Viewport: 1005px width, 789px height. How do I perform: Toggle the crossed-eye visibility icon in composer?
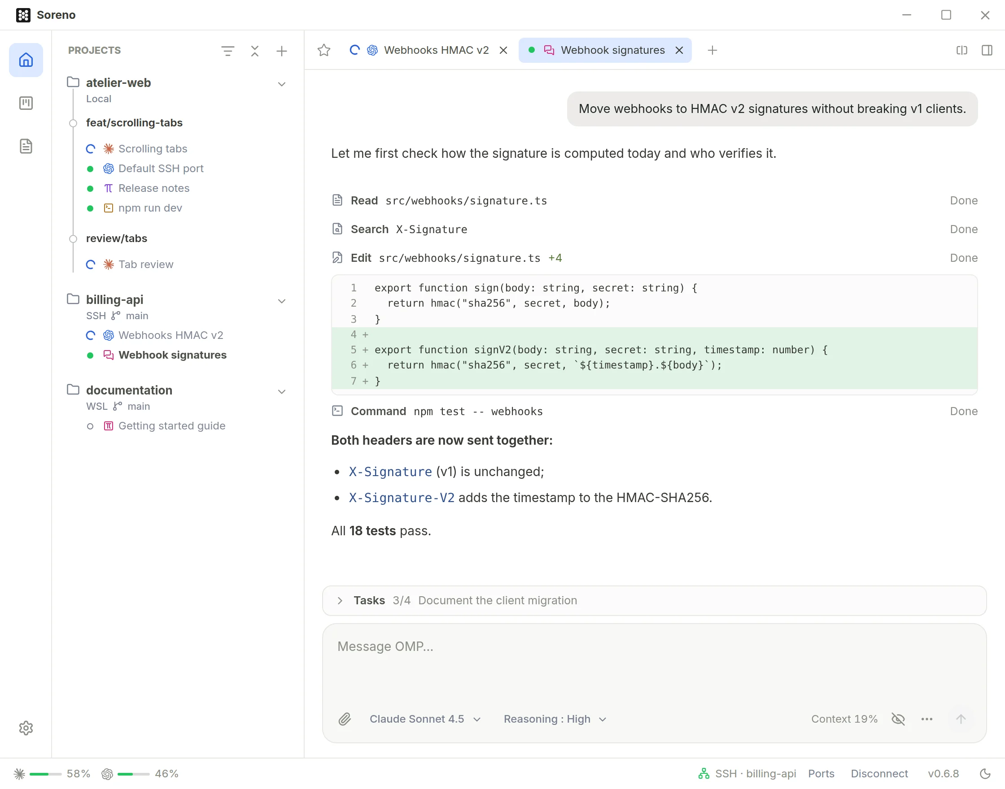[x=898, y=719]
